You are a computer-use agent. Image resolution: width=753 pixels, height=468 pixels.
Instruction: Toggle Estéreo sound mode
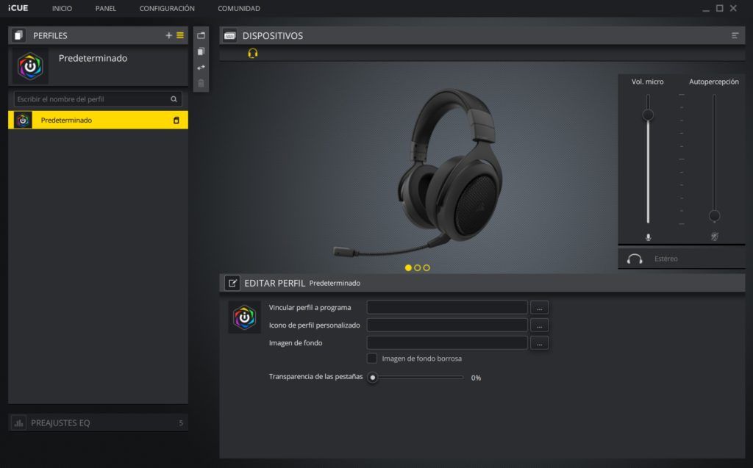point(682,259)
